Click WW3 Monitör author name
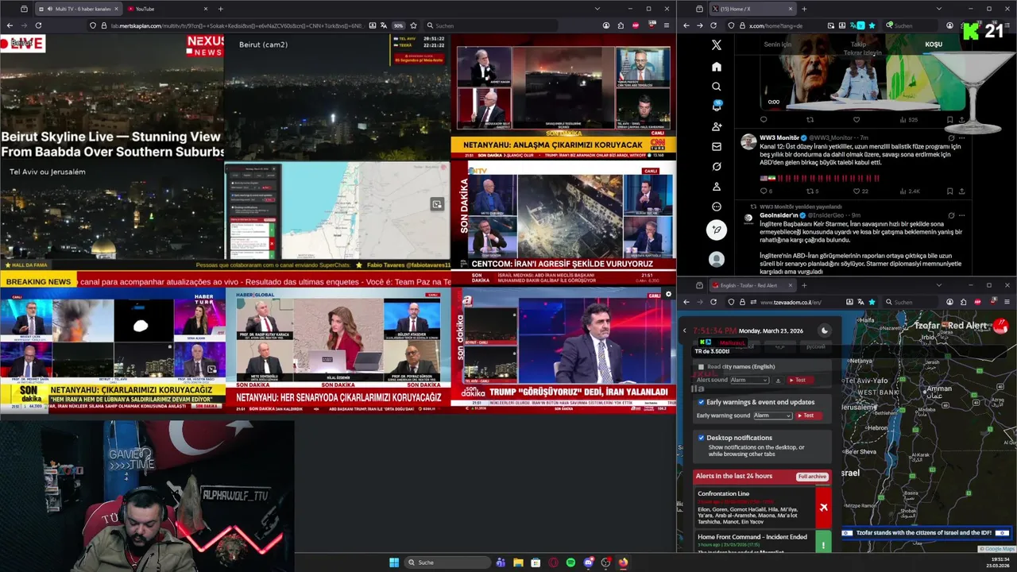The height and width of the screenshot is (572, 1017). point(779,137)
